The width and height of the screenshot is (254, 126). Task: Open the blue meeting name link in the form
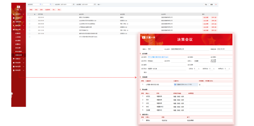[158, 57]
